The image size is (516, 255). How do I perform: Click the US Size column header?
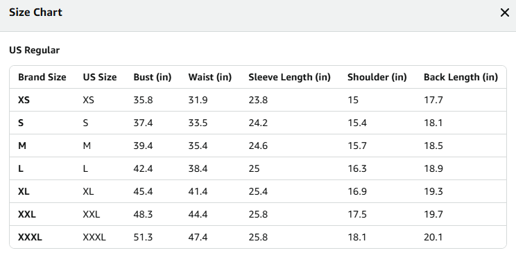click(x=100, y=77)
